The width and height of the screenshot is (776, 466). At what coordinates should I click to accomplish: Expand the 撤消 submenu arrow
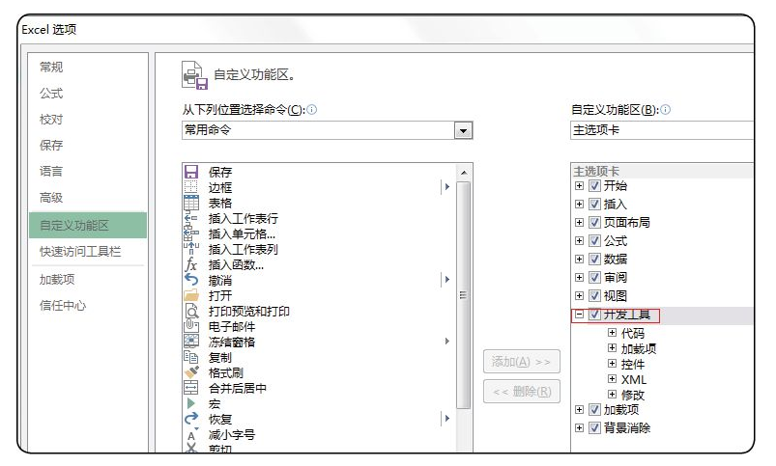tap(446, 279)
